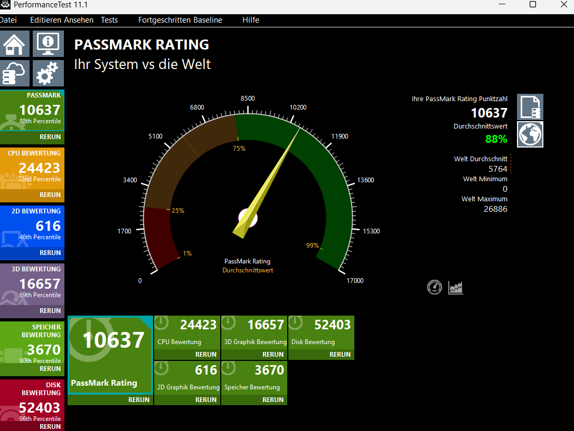Rerun the CPU test in sidebar
The image size is (574, 431).
coord(50,195)
